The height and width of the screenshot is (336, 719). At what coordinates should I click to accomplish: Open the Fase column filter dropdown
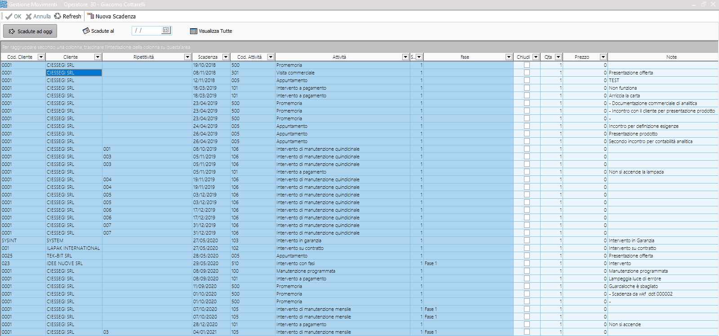(509, 57)
